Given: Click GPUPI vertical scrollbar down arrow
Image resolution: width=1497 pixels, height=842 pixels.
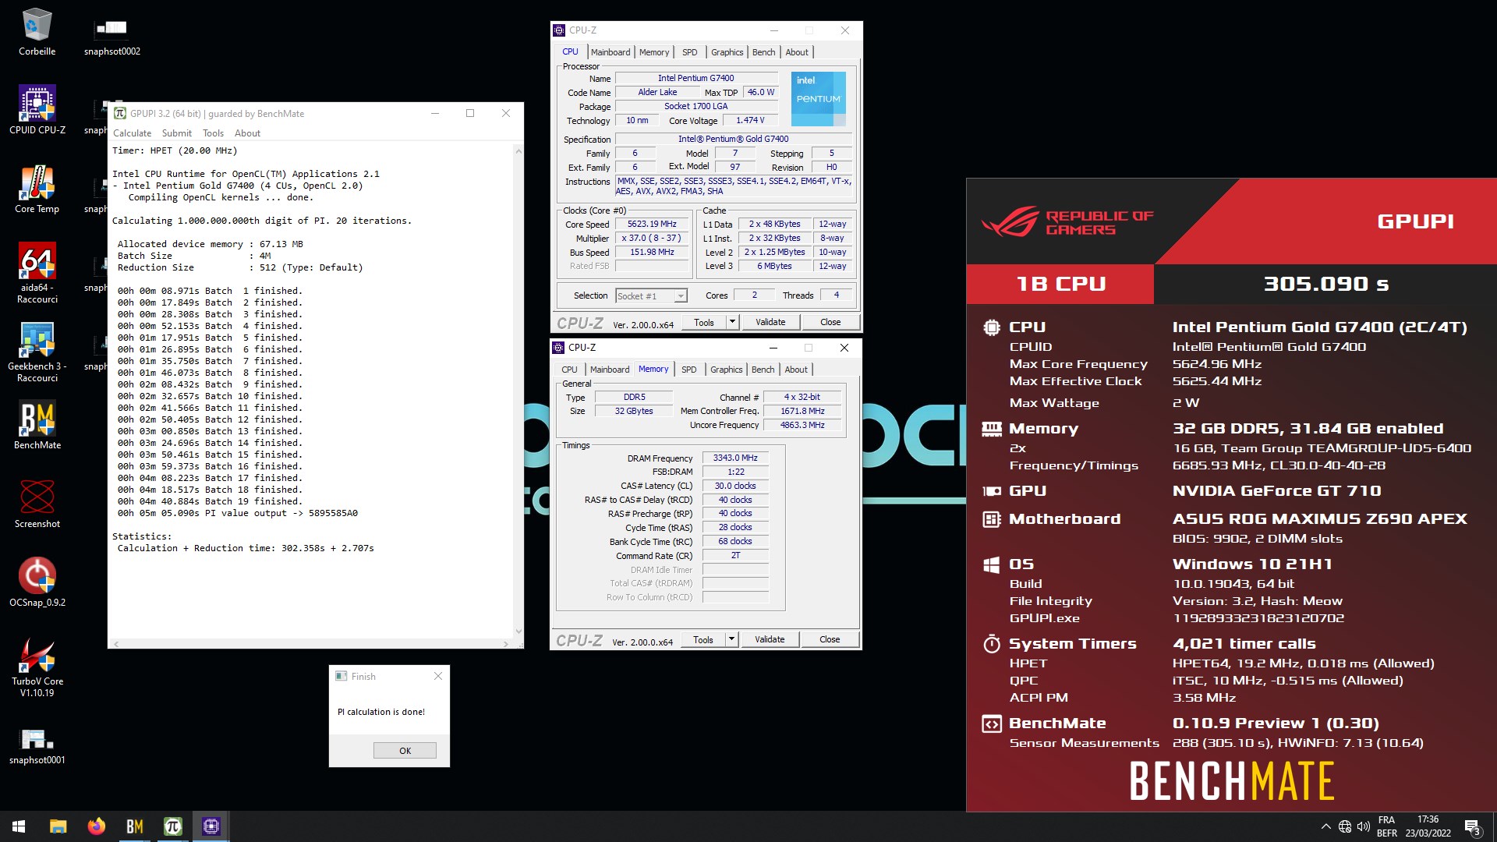Looking at the screenshot, I should (x=518, y=631).
